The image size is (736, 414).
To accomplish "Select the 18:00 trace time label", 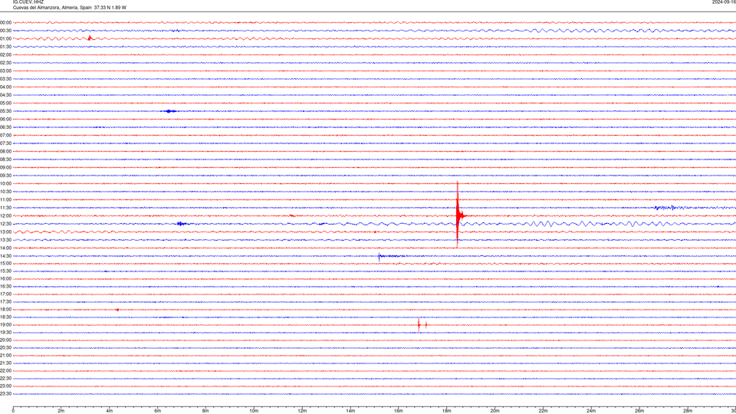I will point(5,309).
